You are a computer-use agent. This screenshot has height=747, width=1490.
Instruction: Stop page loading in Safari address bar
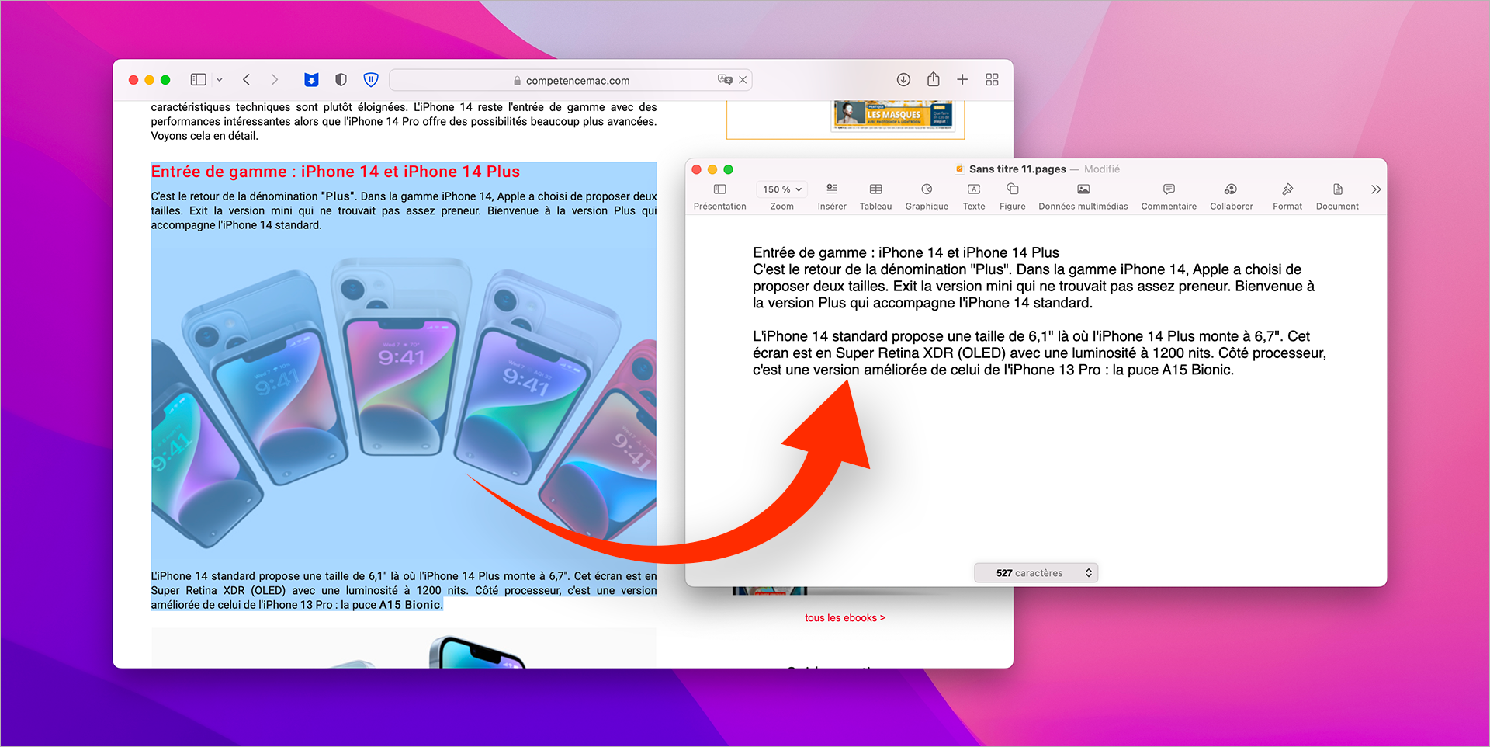(743, 79)
